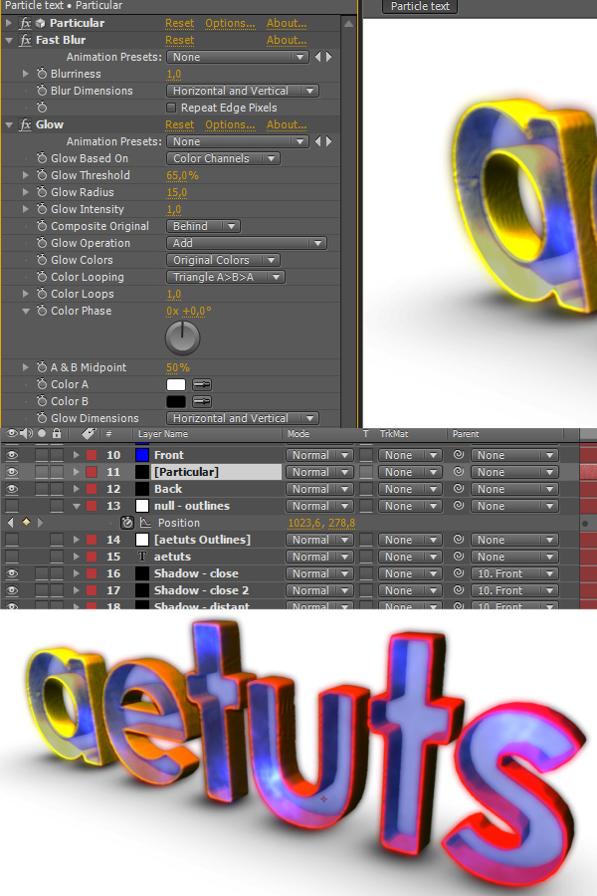The image size is (597, 896).
Task: Enable the Glow Intensity stopwatch
Action: point(42,209)
